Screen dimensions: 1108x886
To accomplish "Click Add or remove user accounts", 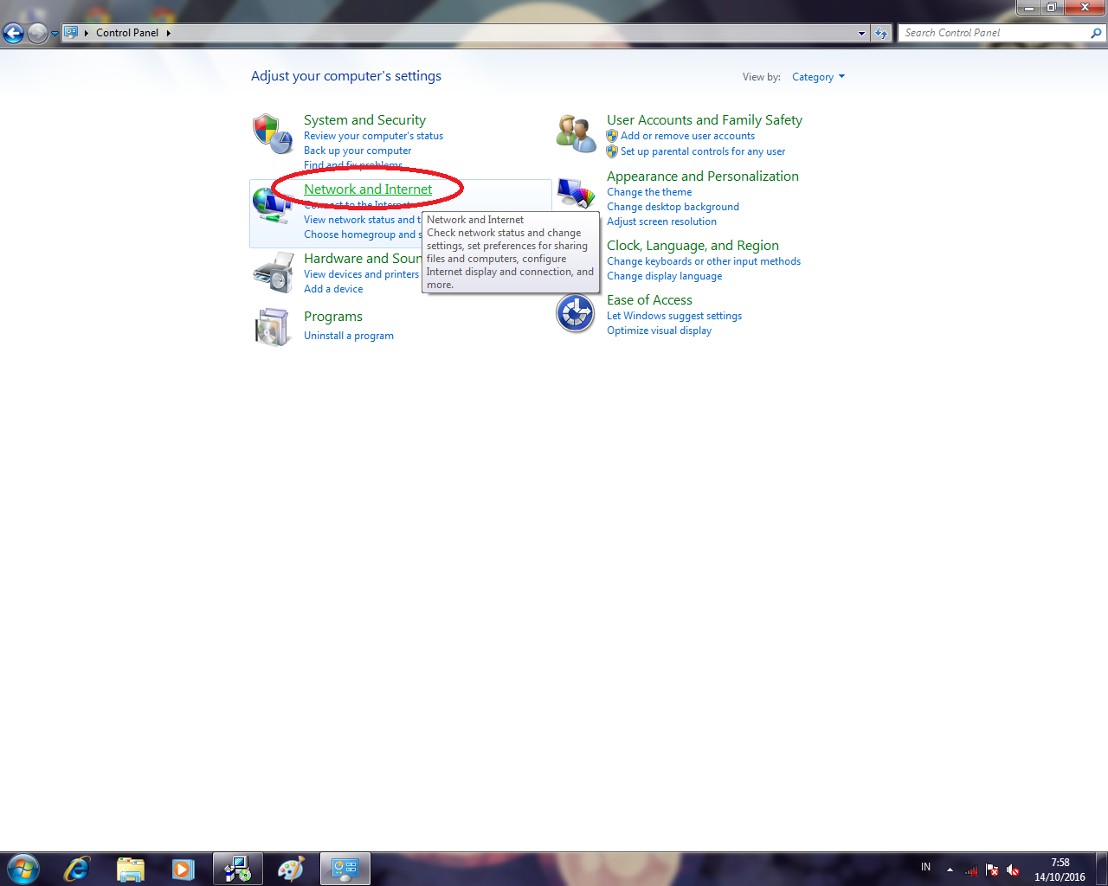I will coord(687,136).
